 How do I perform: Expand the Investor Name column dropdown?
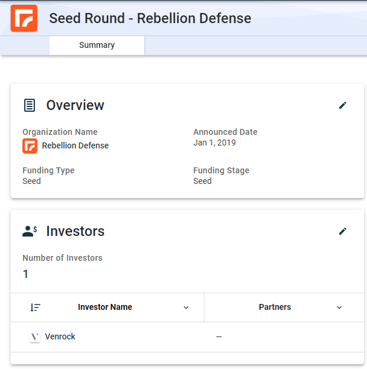(x=186, y=307)
